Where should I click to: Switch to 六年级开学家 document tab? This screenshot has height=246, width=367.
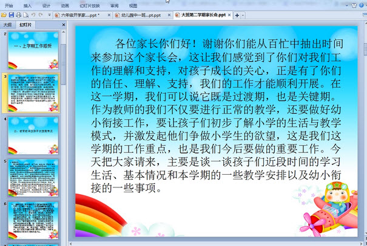(79, 15)
